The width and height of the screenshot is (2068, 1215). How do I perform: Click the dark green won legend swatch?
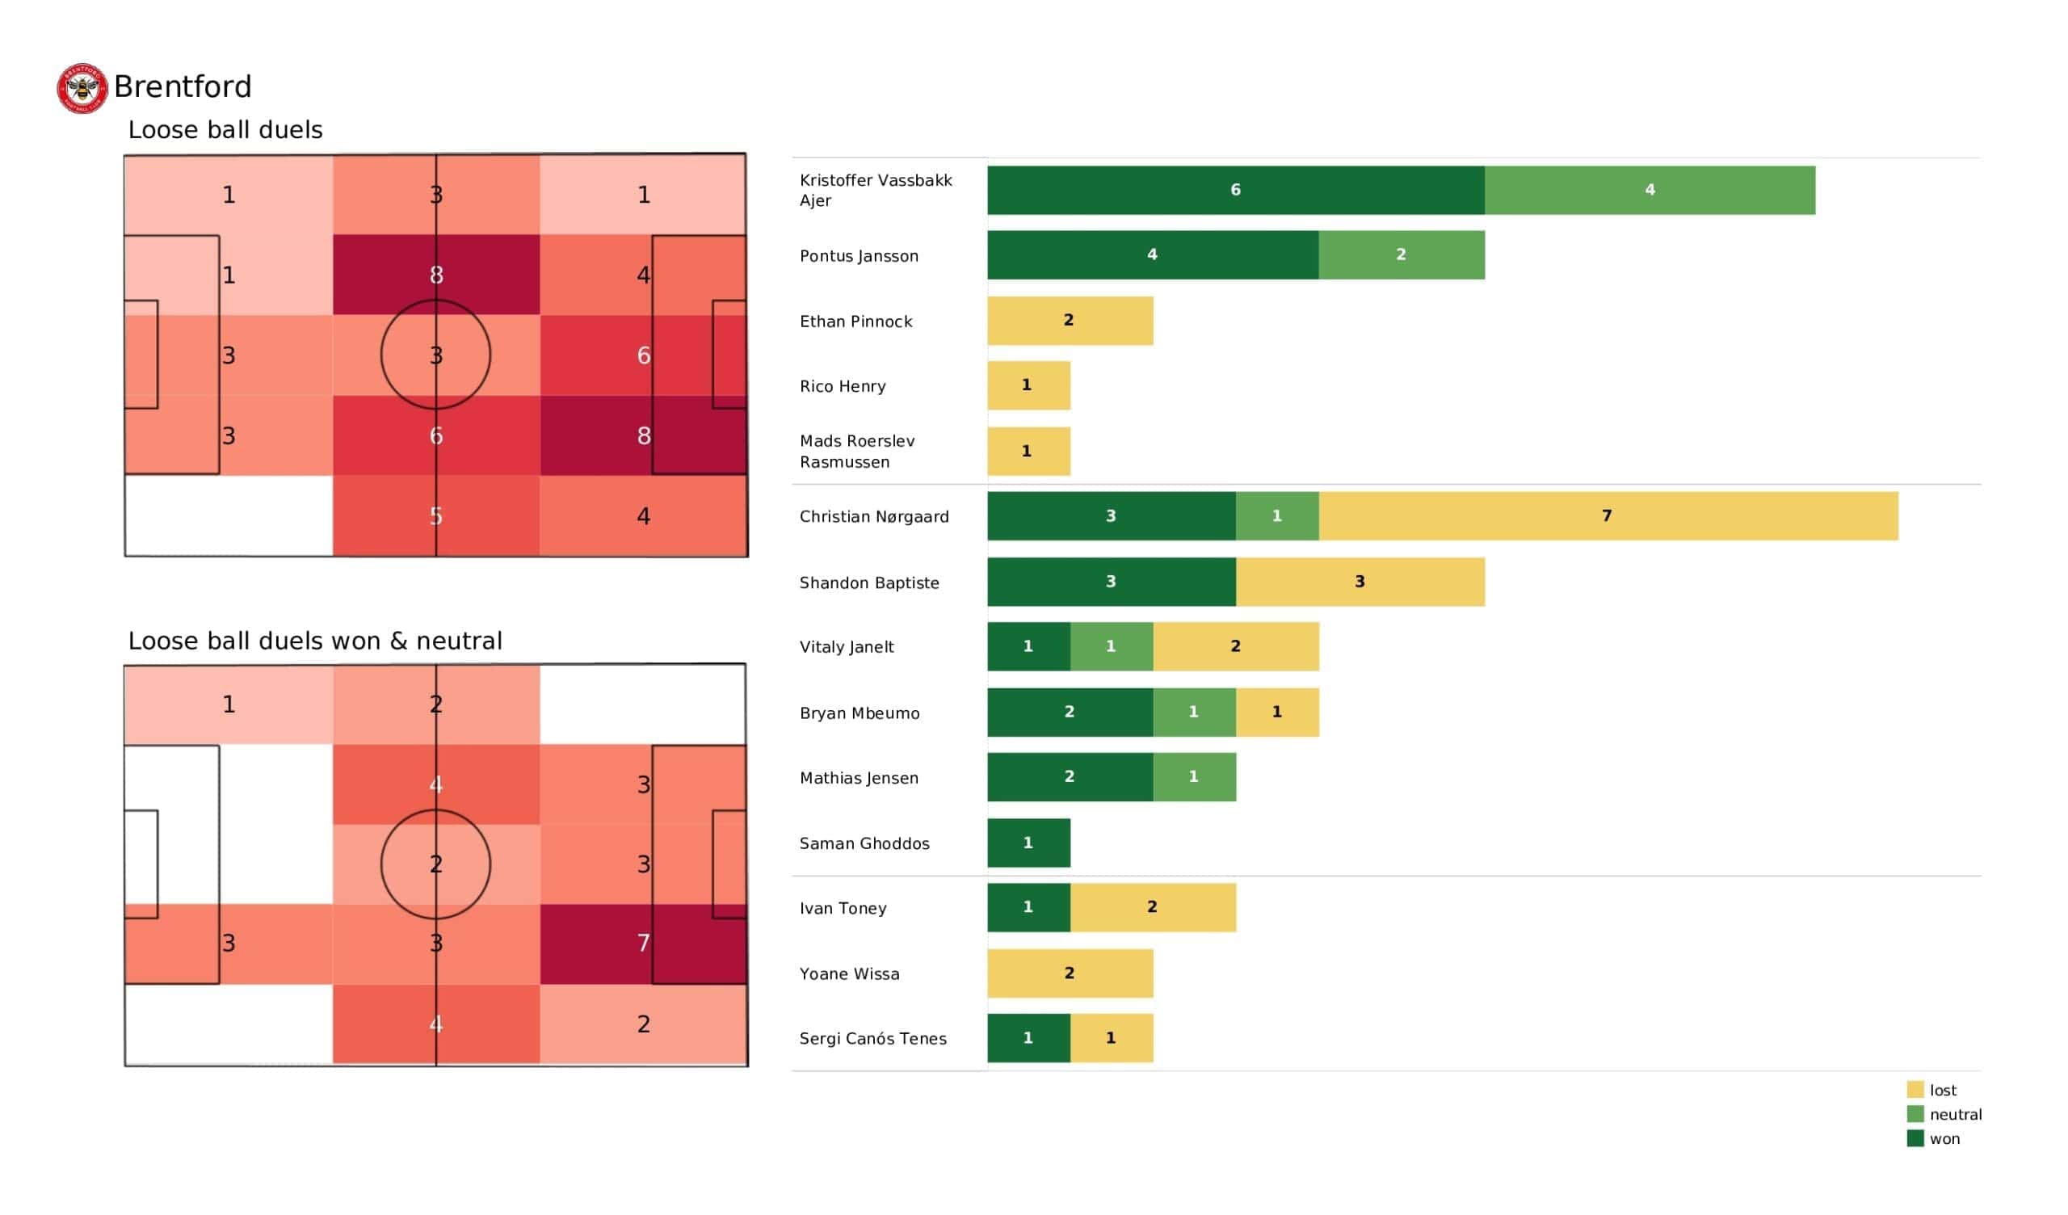1915,1138
